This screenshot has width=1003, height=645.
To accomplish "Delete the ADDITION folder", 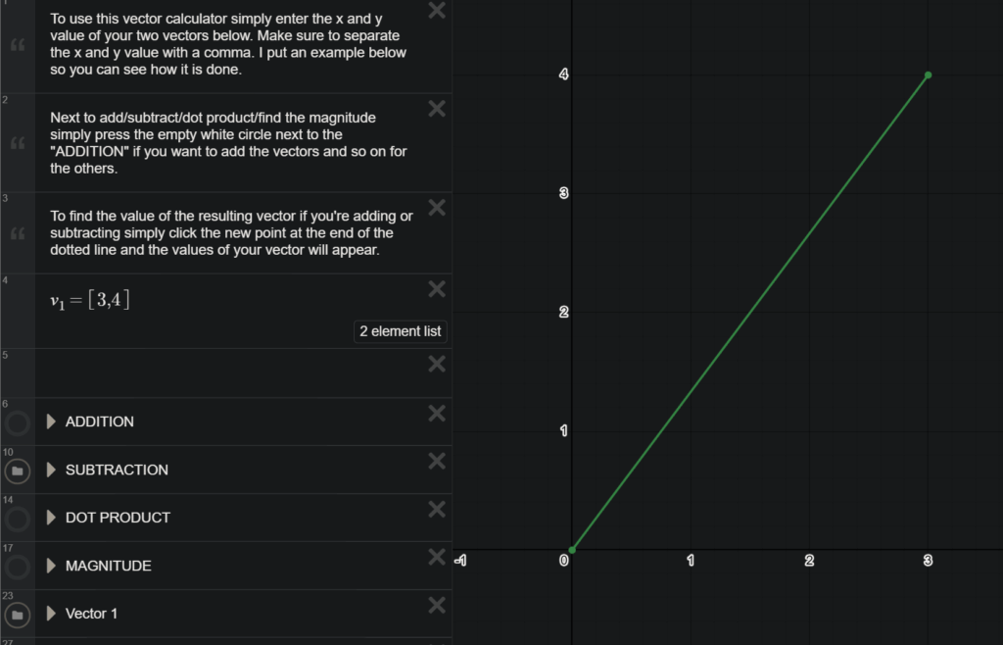I will [437, 413].
